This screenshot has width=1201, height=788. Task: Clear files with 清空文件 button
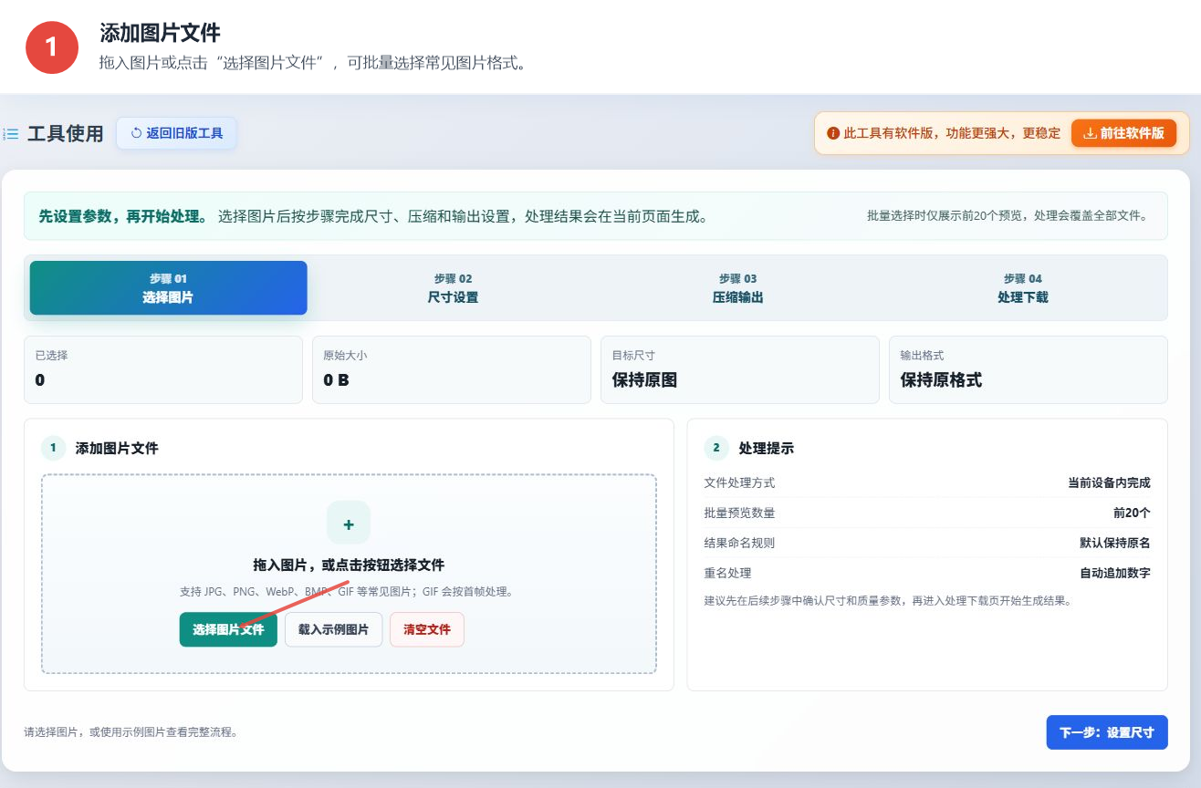coord(427,629)
